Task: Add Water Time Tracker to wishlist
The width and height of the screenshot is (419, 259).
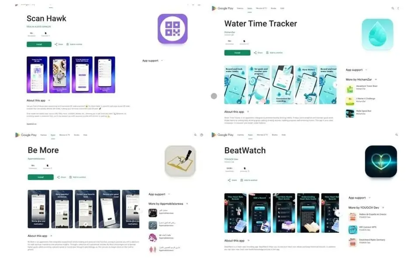Action: pos(274,53)
